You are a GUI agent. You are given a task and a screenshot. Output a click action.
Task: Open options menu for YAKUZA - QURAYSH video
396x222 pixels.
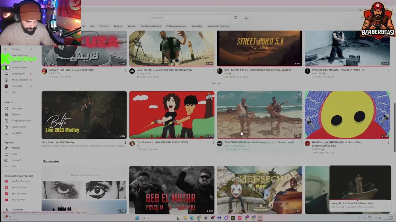coord(125,70)
